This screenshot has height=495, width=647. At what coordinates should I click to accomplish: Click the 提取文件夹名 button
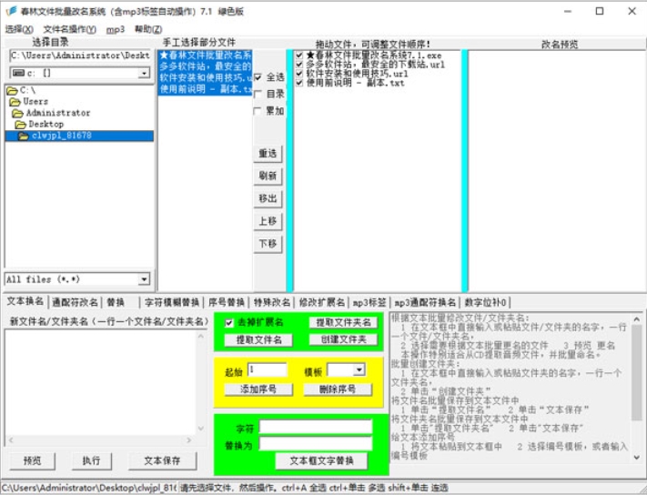(x=343, y=323)
